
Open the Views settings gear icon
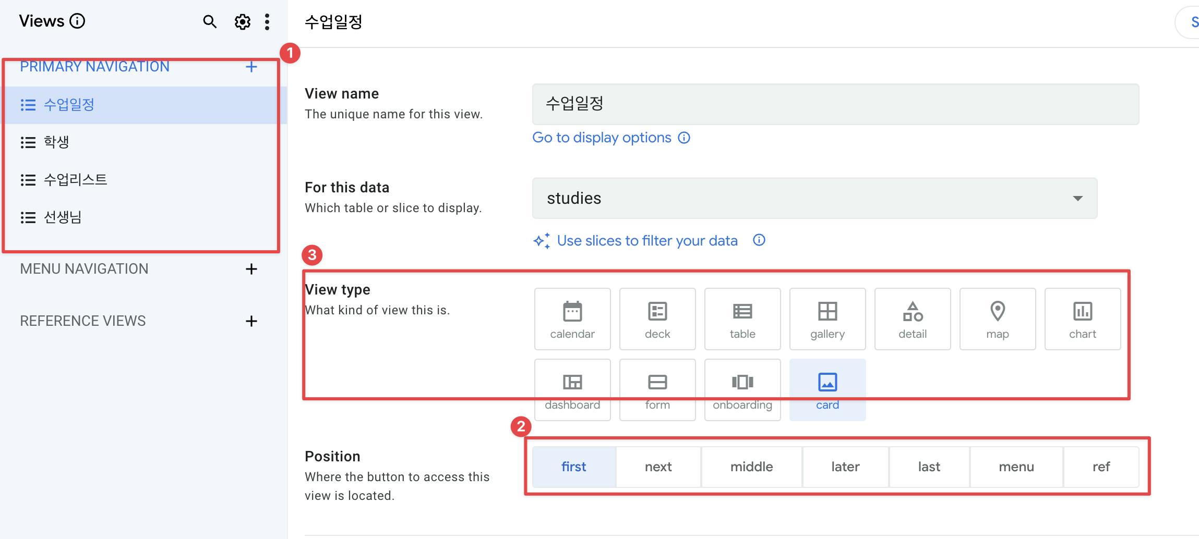[242, 22]
